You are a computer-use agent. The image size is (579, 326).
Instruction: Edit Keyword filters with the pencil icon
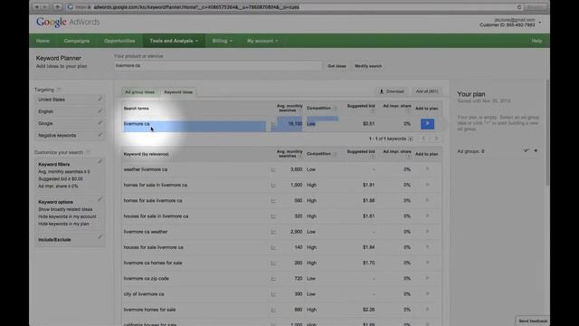(x=100, y=161)
